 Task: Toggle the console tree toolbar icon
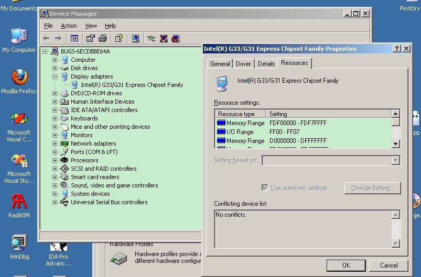(x=74, y=39)
